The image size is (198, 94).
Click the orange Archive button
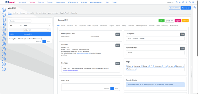[185, 21]
